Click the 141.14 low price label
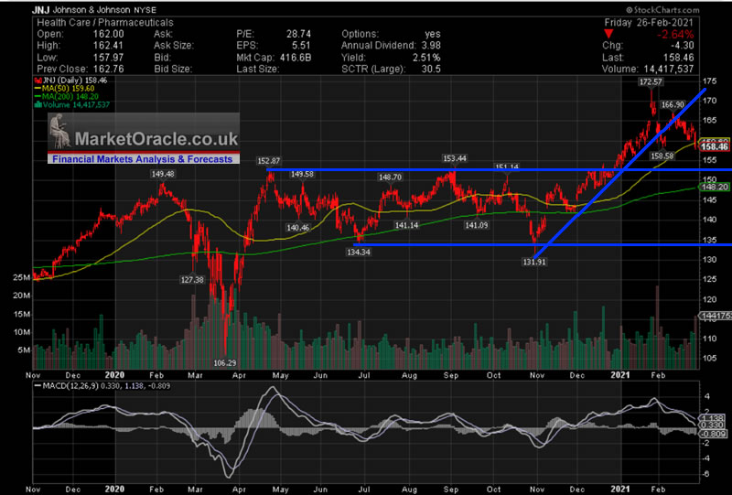 (406, 226)
